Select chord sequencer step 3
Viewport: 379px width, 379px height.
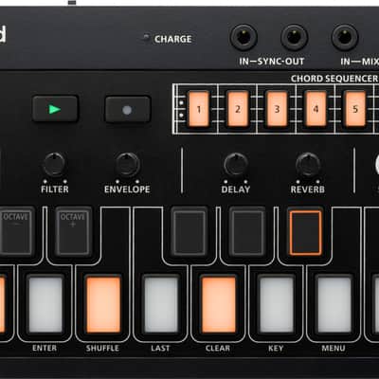(x=277, y=109)
